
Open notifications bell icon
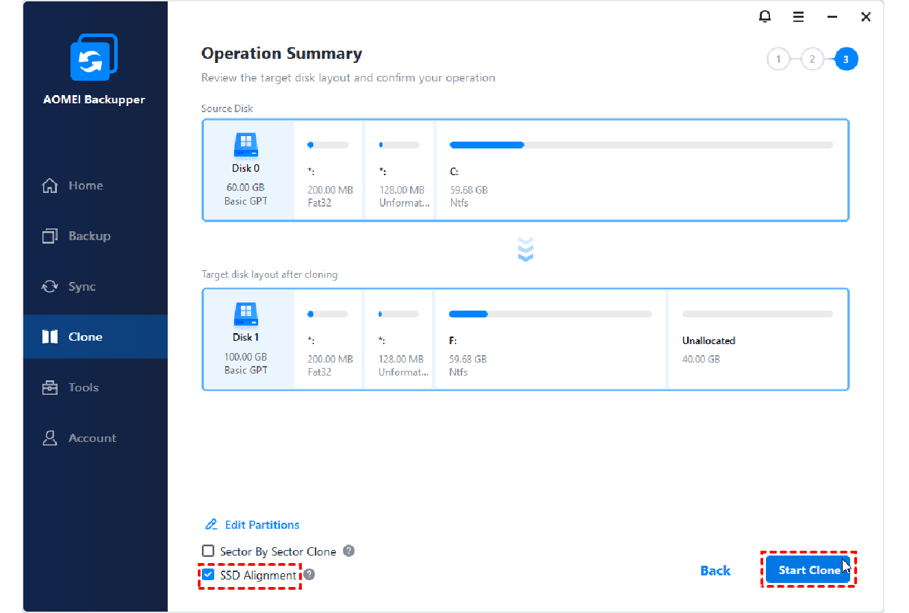765,17
